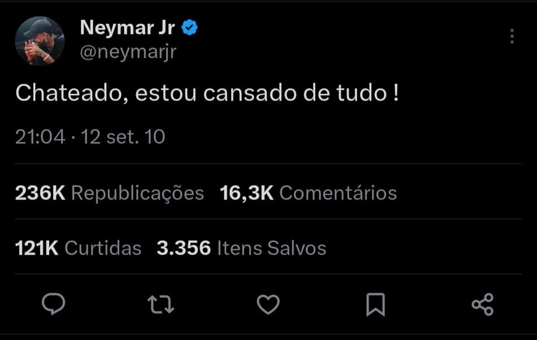Screen dimensions: 537x340
Task: Bookmark the tweet using the bookmark icon
Action: point(375,304)
